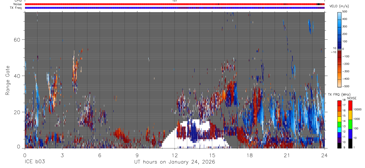Click the 6 tick on UT hours axis
The width and height of the screenshot is (365, 168).
pos(100,155)
